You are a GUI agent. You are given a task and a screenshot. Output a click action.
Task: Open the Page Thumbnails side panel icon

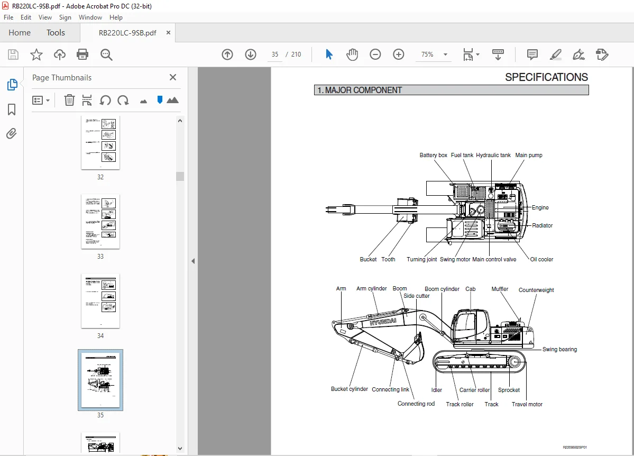tap(12, 85)
